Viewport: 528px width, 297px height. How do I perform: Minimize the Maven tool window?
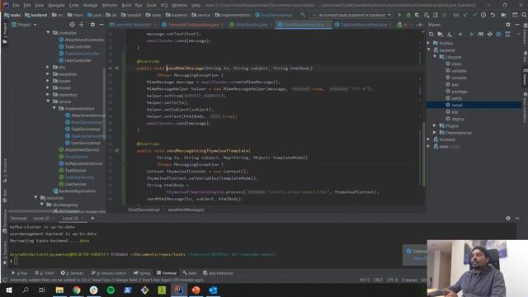[517, 25]
